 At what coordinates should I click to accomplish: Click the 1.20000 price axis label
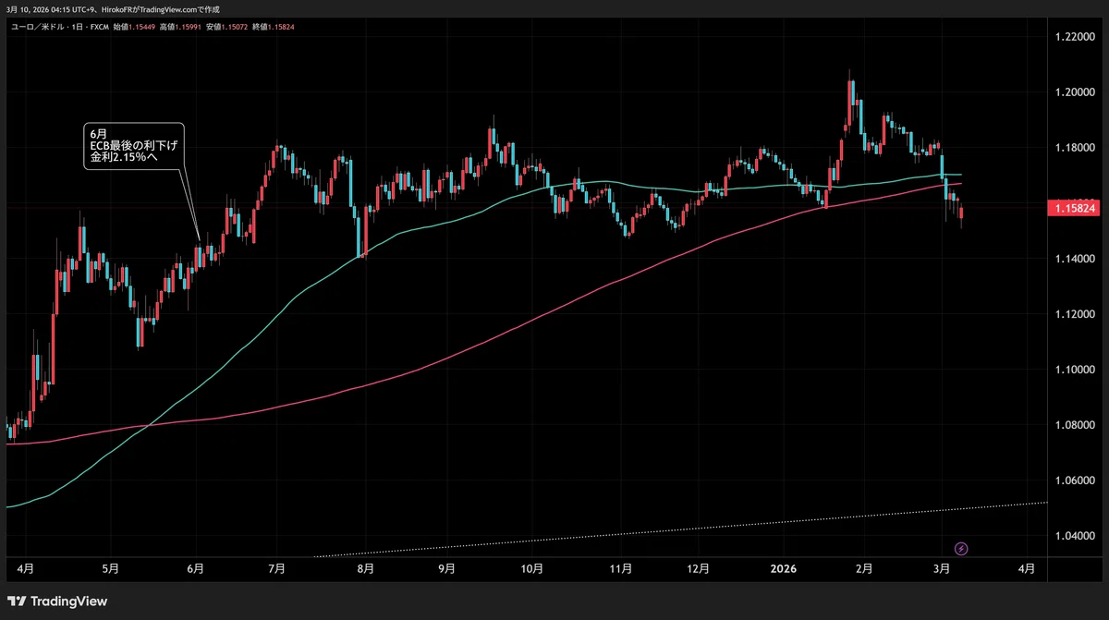pos(1075,91)
